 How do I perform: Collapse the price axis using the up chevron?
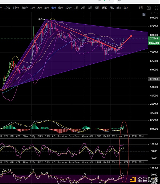tap(154, 13)
